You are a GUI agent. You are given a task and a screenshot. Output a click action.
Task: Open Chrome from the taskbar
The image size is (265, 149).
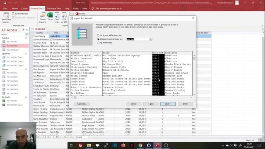coord(140,145)
